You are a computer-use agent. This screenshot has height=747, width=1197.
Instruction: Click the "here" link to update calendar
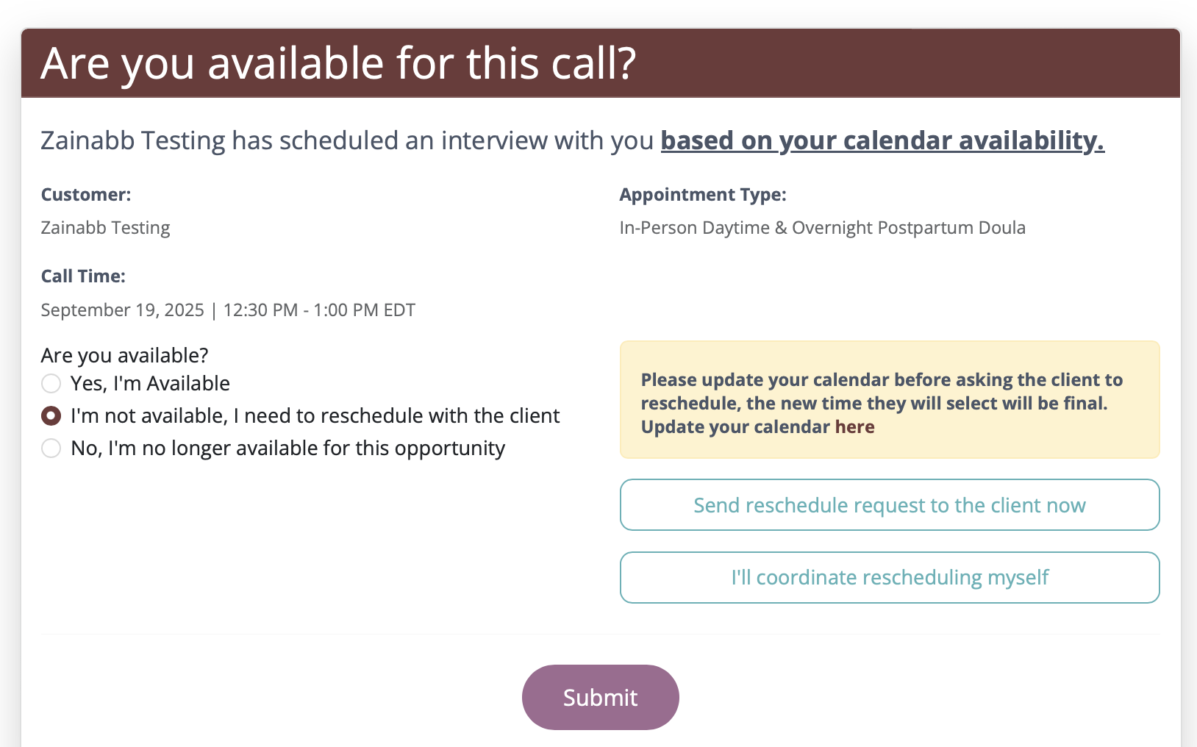[x=854, y=427]
